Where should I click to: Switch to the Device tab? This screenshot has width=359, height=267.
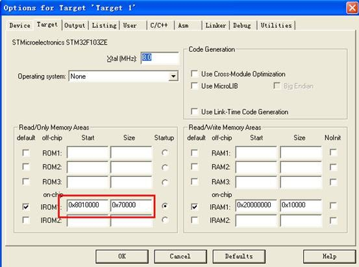tap(19, 25)
